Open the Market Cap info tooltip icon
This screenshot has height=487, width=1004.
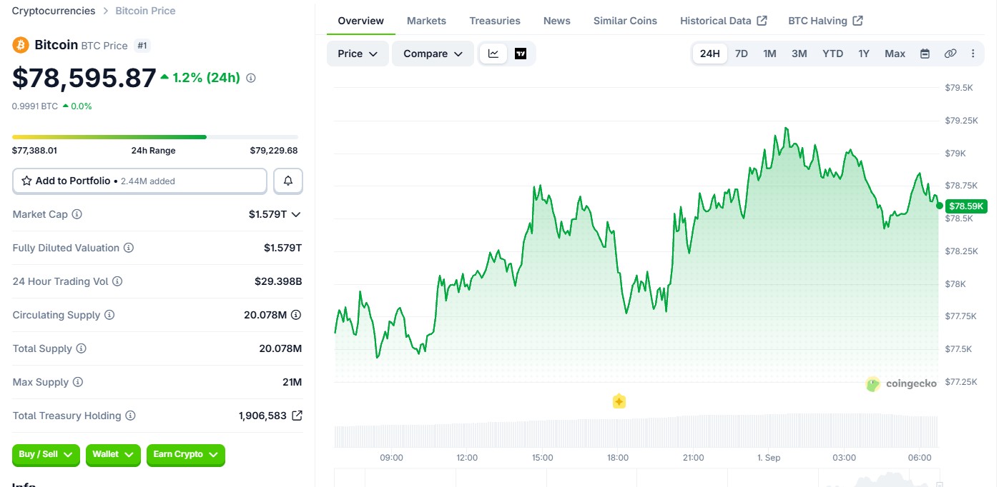click(77, 214)
